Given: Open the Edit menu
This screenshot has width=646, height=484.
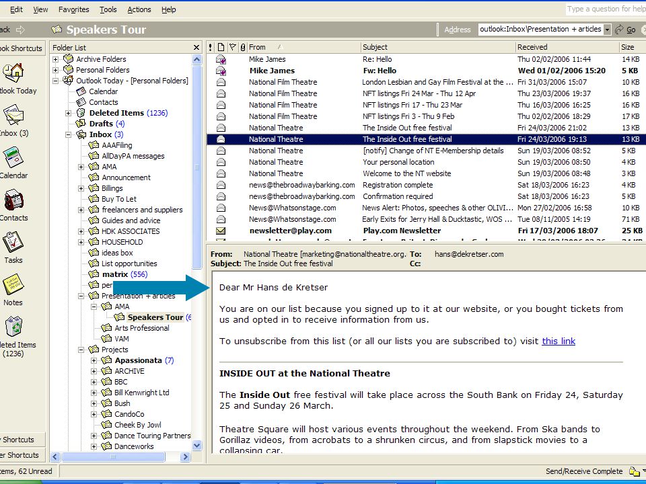Looking at the screenshot, I should tap(16, 9).
